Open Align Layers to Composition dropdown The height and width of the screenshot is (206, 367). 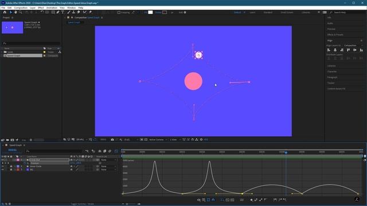[353, 45]
